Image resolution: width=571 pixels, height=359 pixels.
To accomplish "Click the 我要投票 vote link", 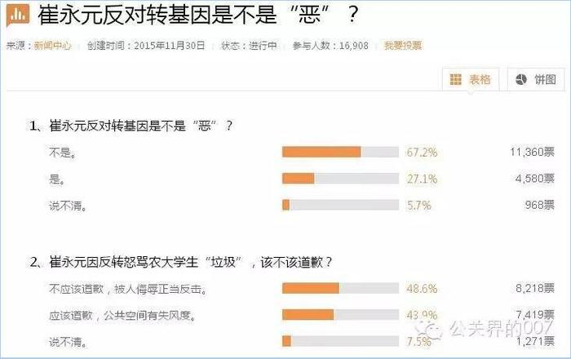I will [403, 46].
